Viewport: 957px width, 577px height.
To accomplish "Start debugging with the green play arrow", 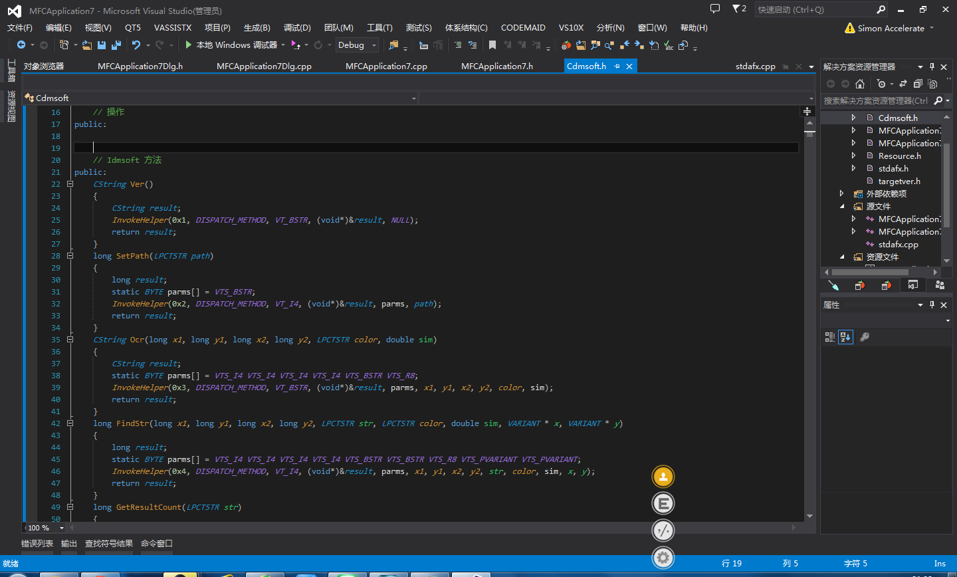I will click(189, 45).
